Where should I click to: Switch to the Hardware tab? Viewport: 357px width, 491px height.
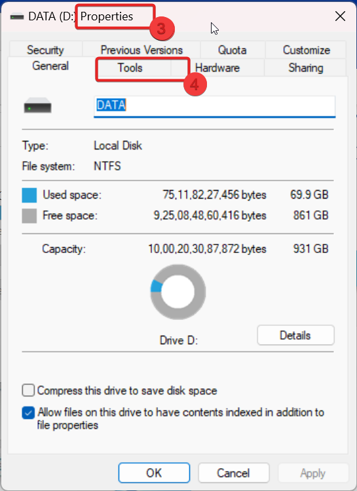[217, 68]
